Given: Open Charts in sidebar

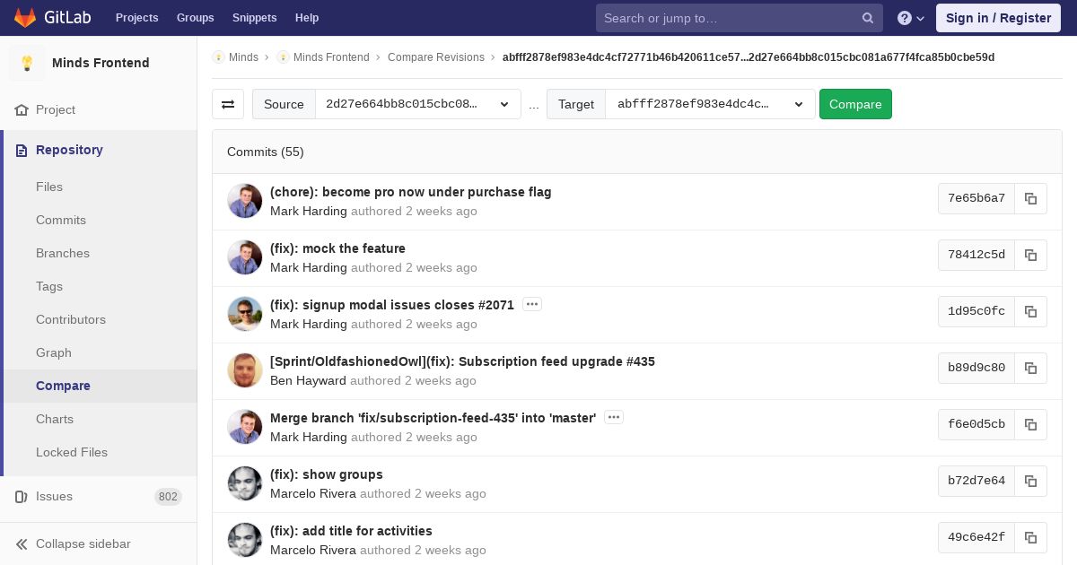Looking at the screenshot, I should click(55, 419).
